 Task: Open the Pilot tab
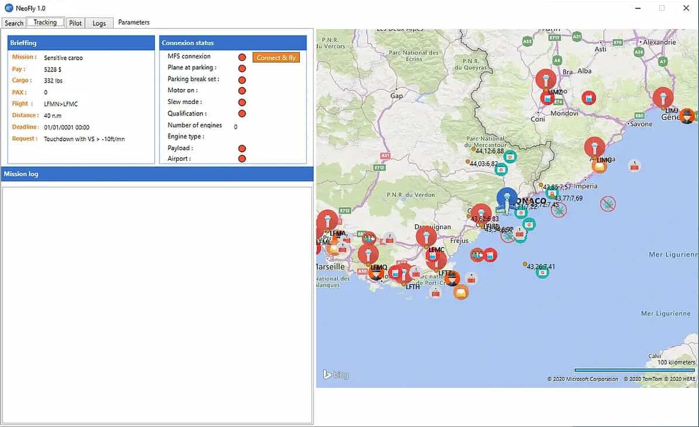pos(75,23)
